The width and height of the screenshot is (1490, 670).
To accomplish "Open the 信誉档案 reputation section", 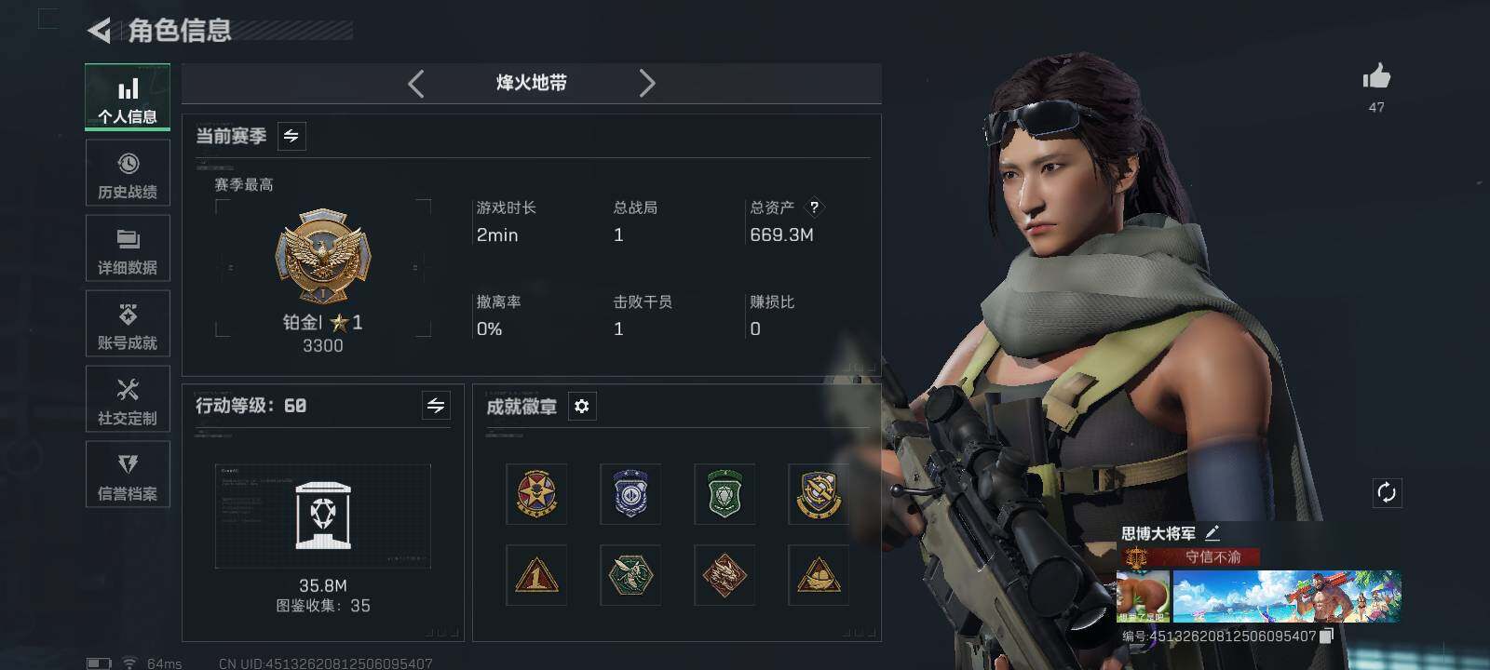I will [128, 474].
